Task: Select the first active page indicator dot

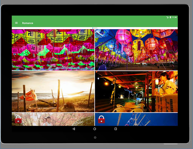Action: pyautogui.click(x=93, y=28)
